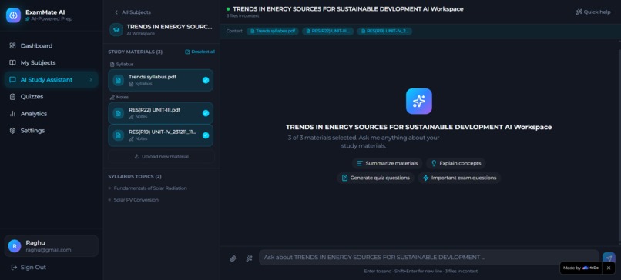Click raghu@gmail.com account text
Viewport: 621px width, 280px height.
click(49, 250)
